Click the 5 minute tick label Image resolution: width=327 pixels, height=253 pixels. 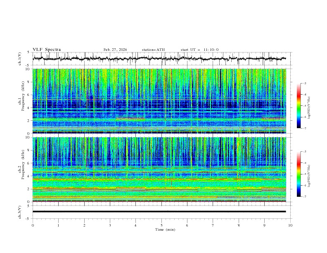(161, 225)
